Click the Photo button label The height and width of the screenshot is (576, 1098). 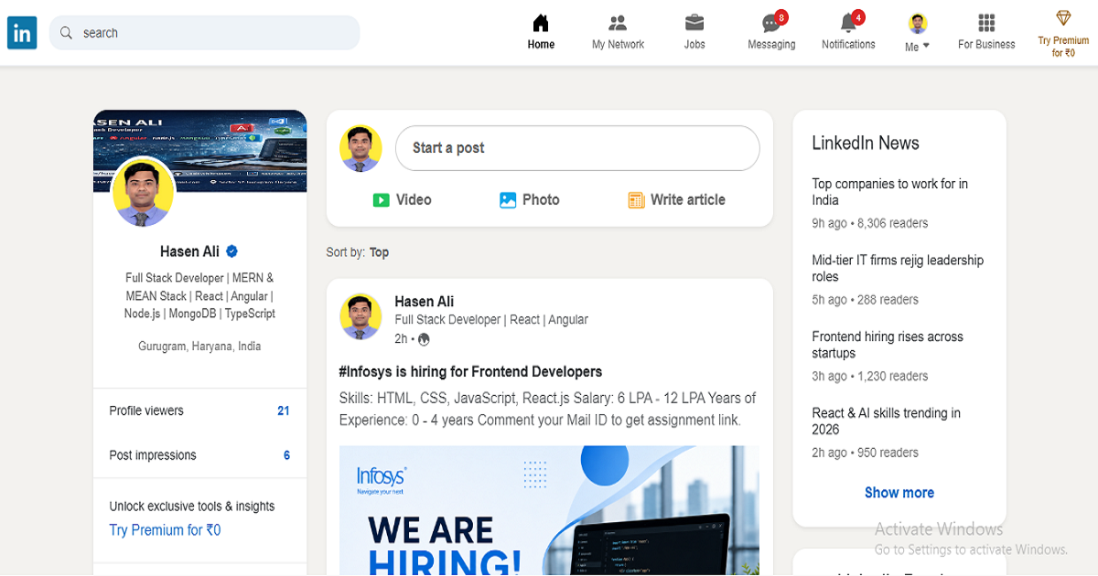pos(541,200)
